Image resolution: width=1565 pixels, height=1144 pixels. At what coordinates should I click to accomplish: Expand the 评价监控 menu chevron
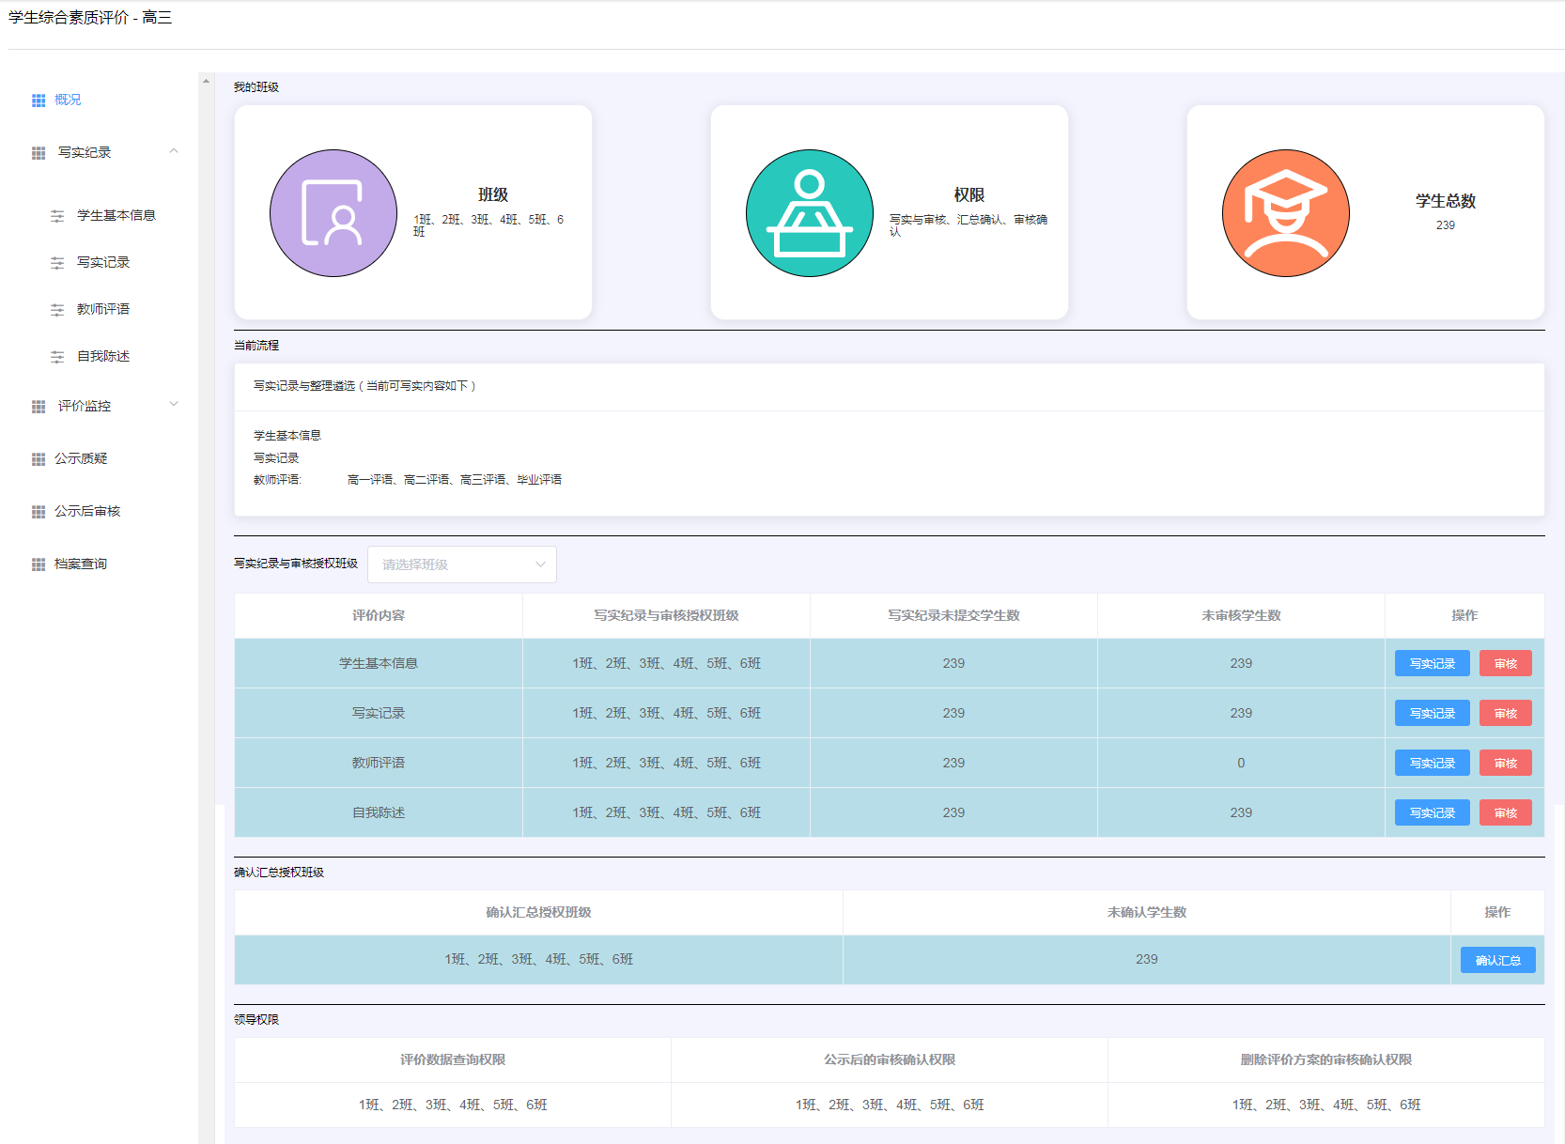174,405
